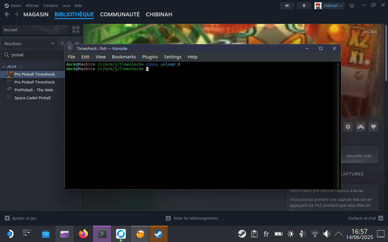
Task: Open the Afficher menu
Action: point(32,5)
